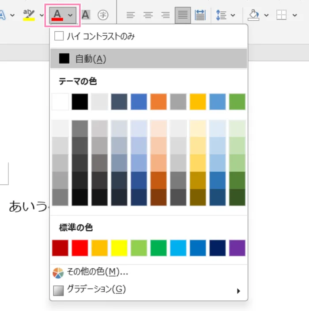Apply font color with the red-underlined A
The image size is (309, 311).
coord(57,15)
